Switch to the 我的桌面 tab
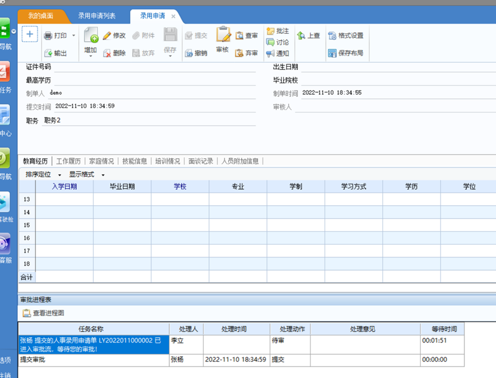 [41, 16]
